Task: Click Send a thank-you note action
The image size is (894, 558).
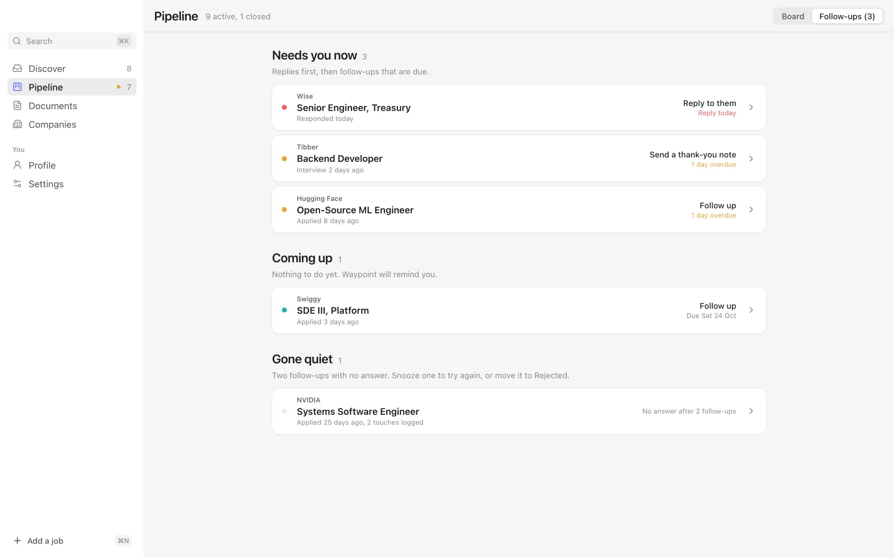Action: [x=692, y=154]
